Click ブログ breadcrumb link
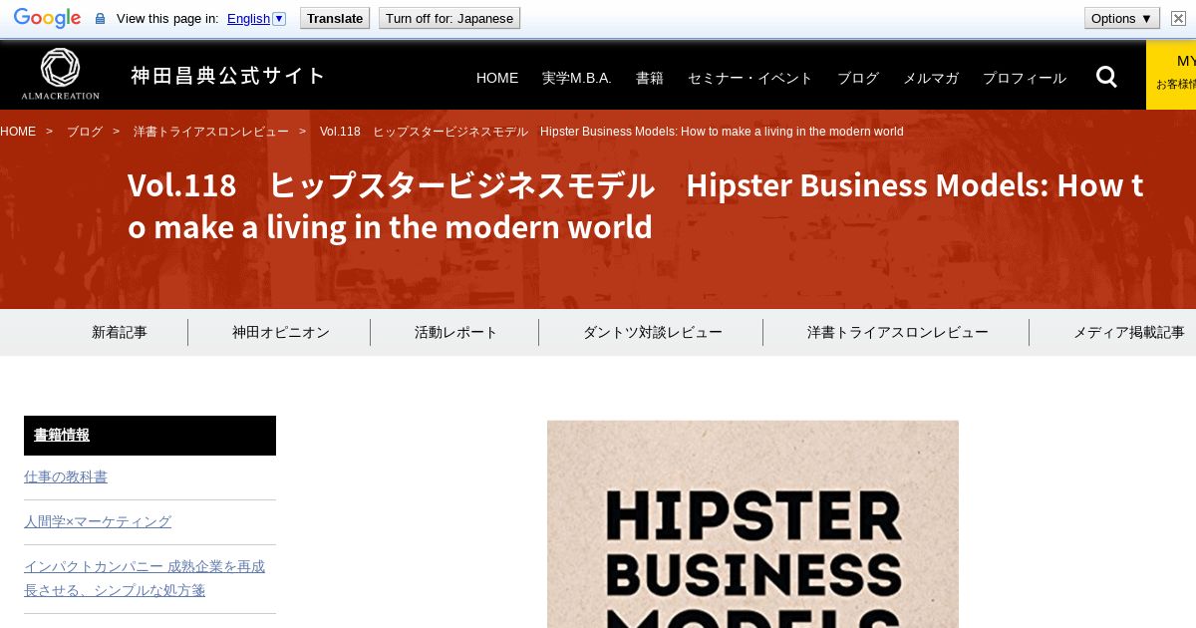This screenshot has width=1196, height=628. [x=85, y=132]
